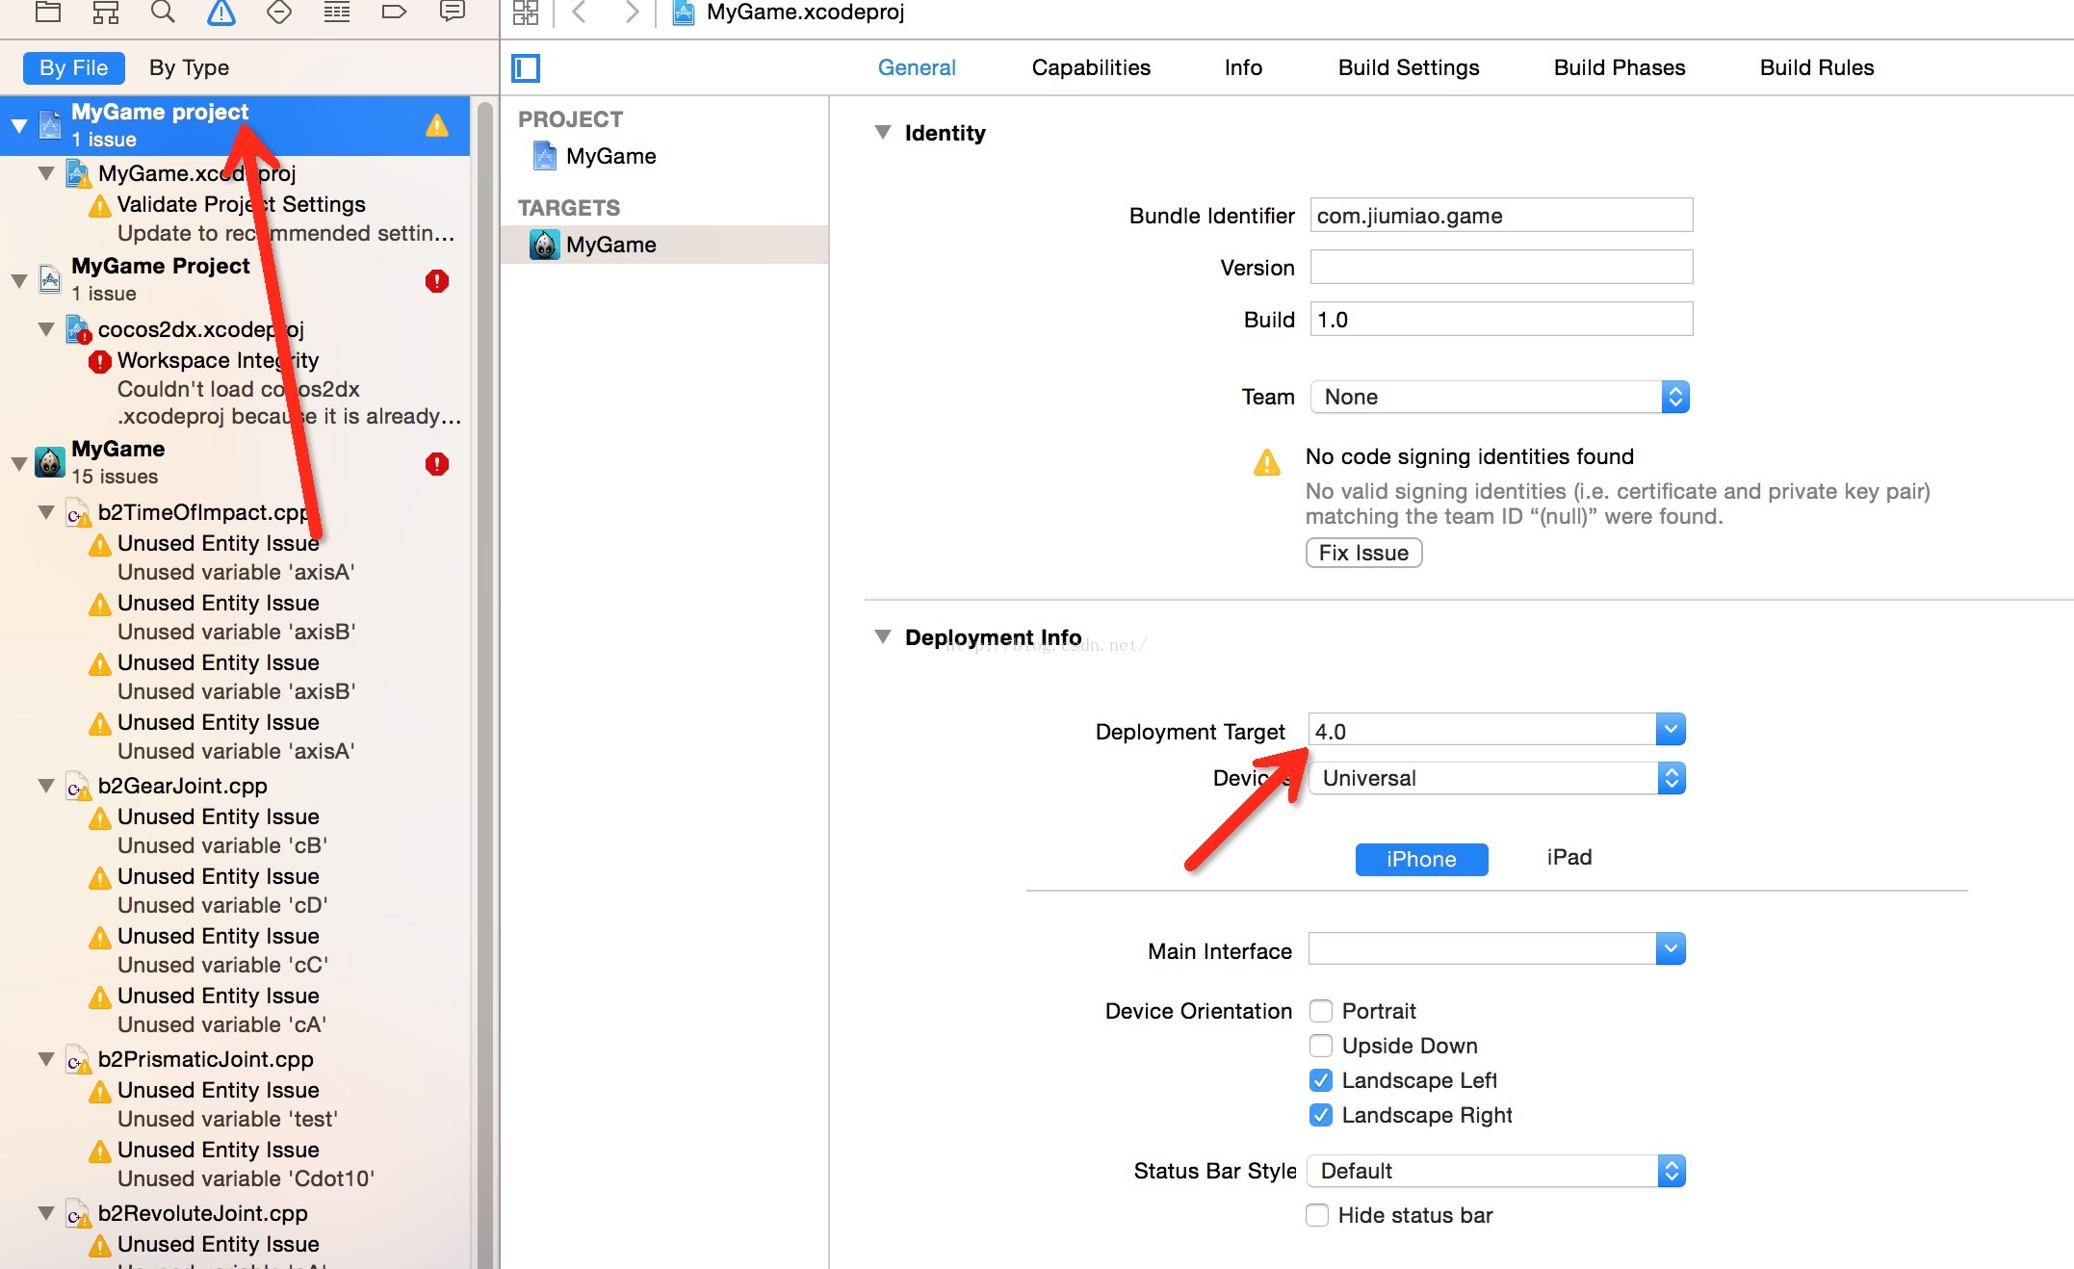Click the b2GearJoint.cpp file icon

tap(79, 788)
